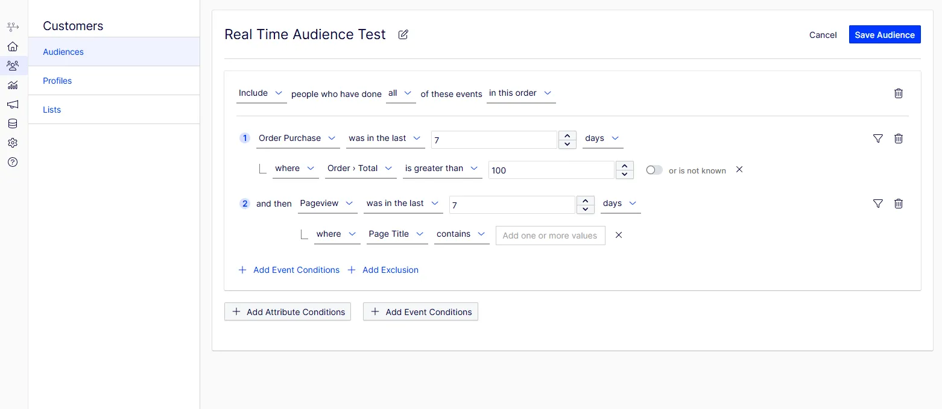The height and width of the screenshot is (409, 942).
Task: Open Analytics chart icon in sidebar
Action: (13, 85)
